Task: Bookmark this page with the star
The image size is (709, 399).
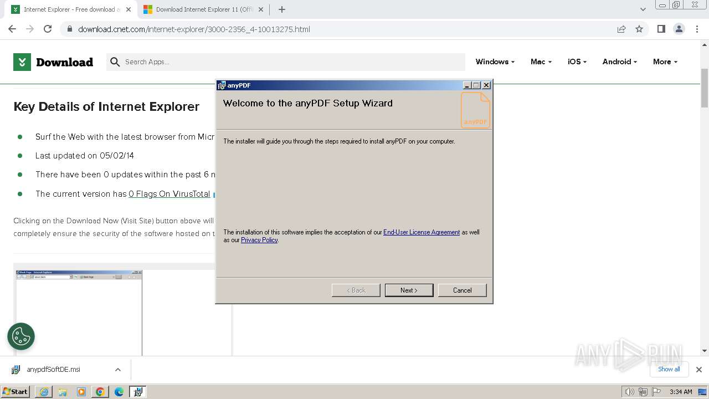Action: coord(639,29)
